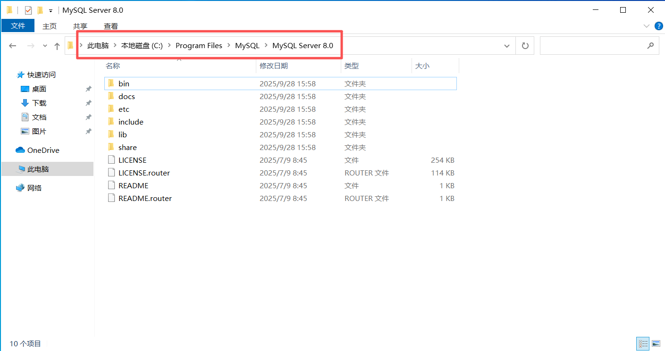Open the address bar history dropdown

coord(507,46)
